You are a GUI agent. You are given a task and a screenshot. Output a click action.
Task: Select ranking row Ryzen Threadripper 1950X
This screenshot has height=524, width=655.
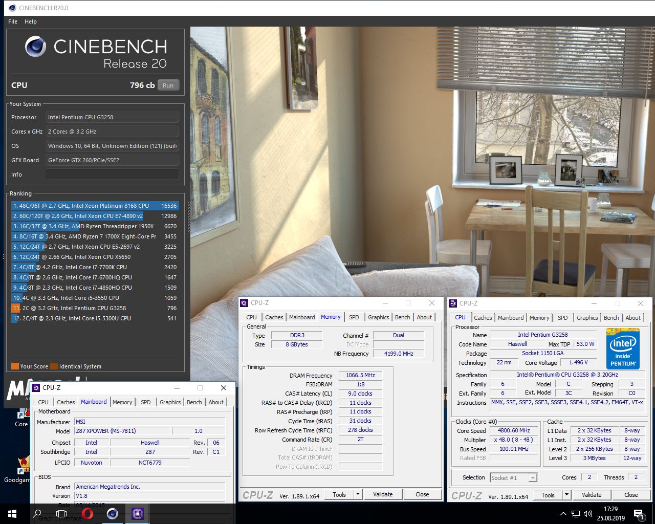click(95, 226)
